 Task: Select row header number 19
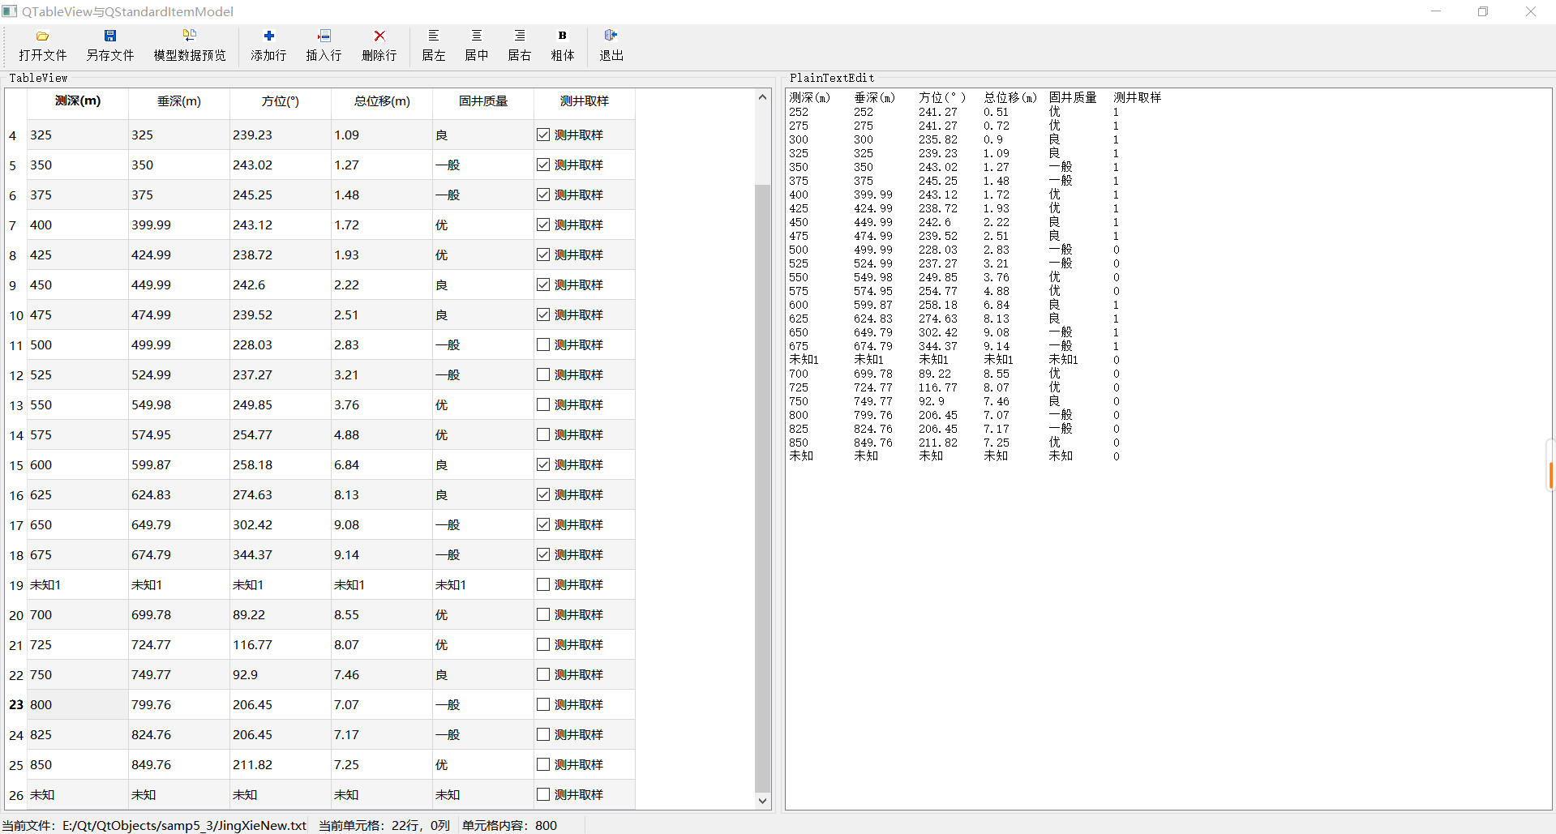[x=16, y=585]
